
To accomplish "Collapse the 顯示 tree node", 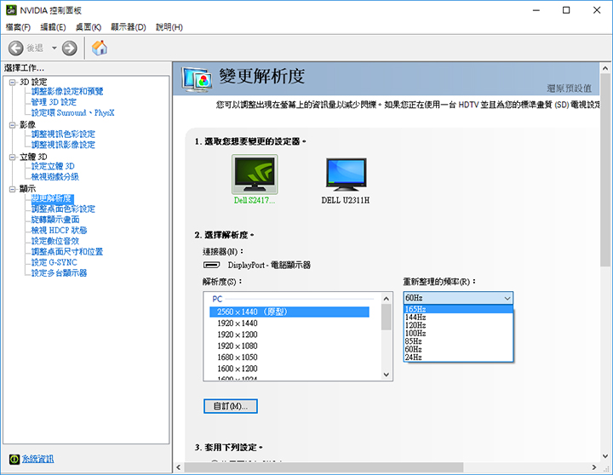I will (x=13, y=189).
